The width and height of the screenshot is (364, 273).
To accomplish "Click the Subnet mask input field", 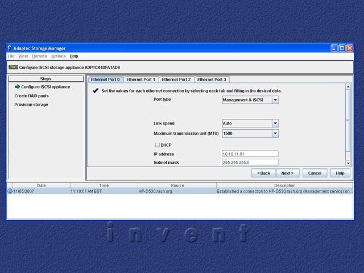I will (250, 162).
